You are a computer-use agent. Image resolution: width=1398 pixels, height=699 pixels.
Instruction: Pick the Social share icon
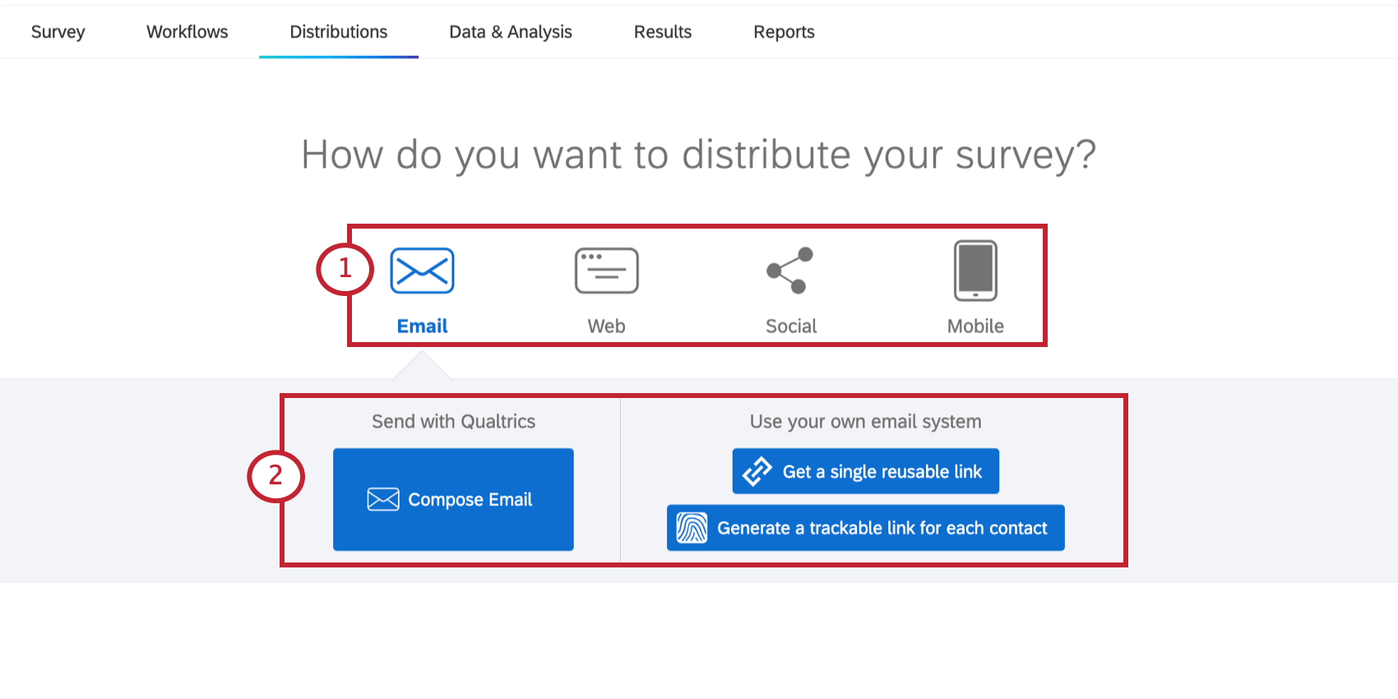coord(790,271)
